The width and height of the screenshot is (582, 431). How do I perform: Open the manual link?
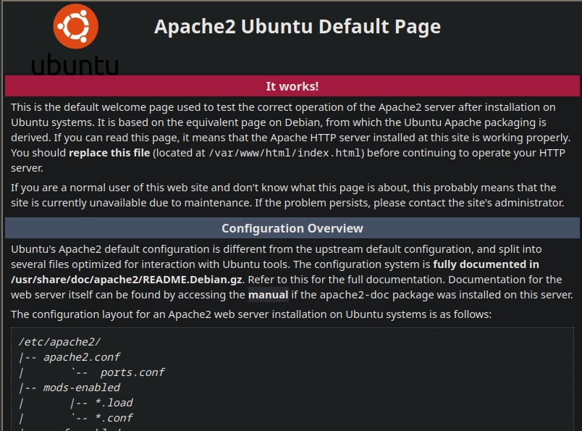(x=268, y=295)
